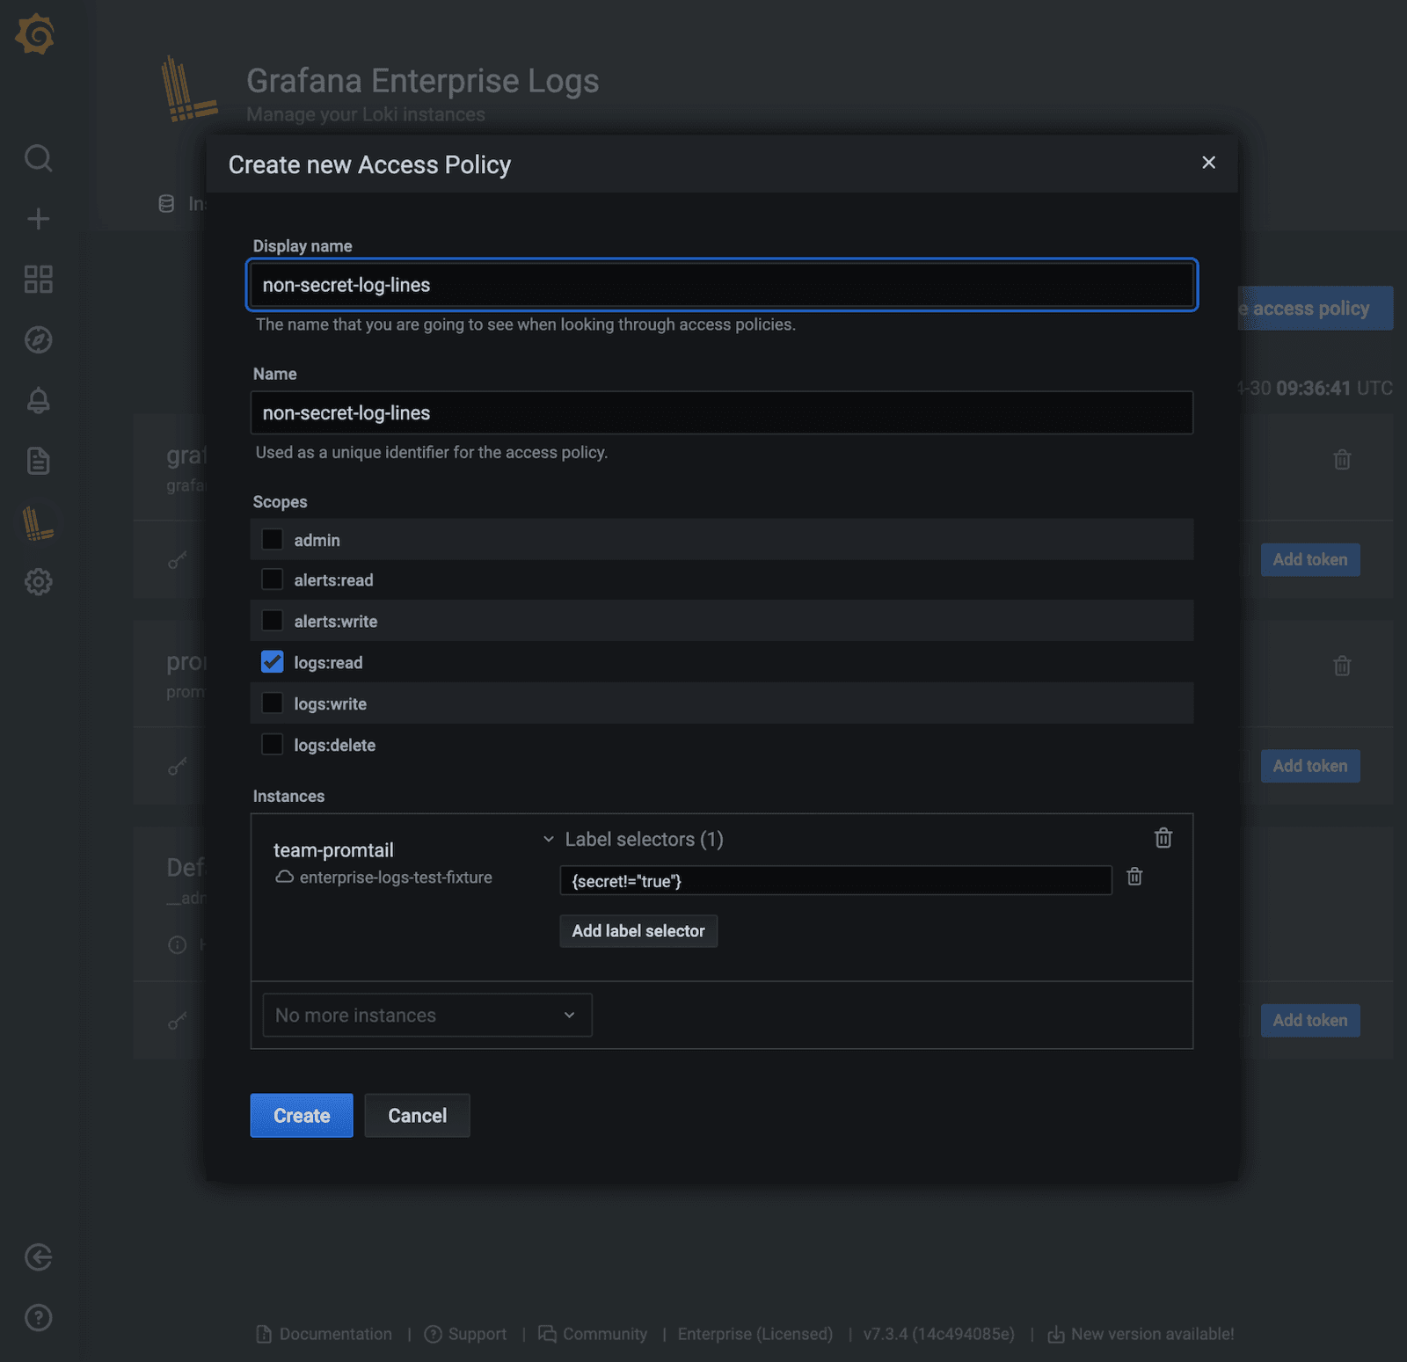Collapse the Label selectors (1) section
The width and height of the screenshot is (1407, 1362).
tap(549, 839)
